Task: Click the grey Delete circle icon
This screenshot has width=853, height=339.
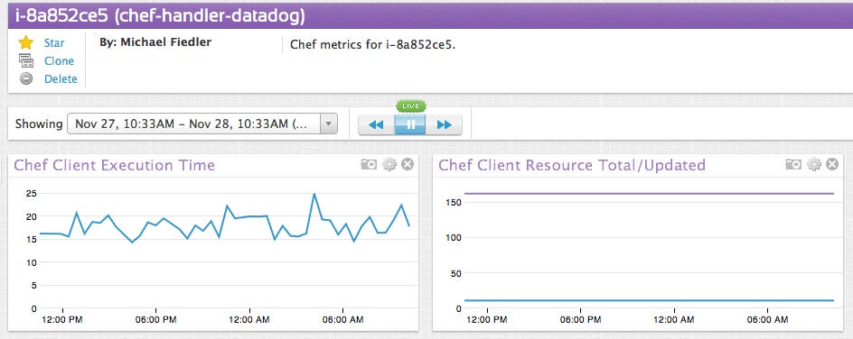Action: (x=26, y=78)
